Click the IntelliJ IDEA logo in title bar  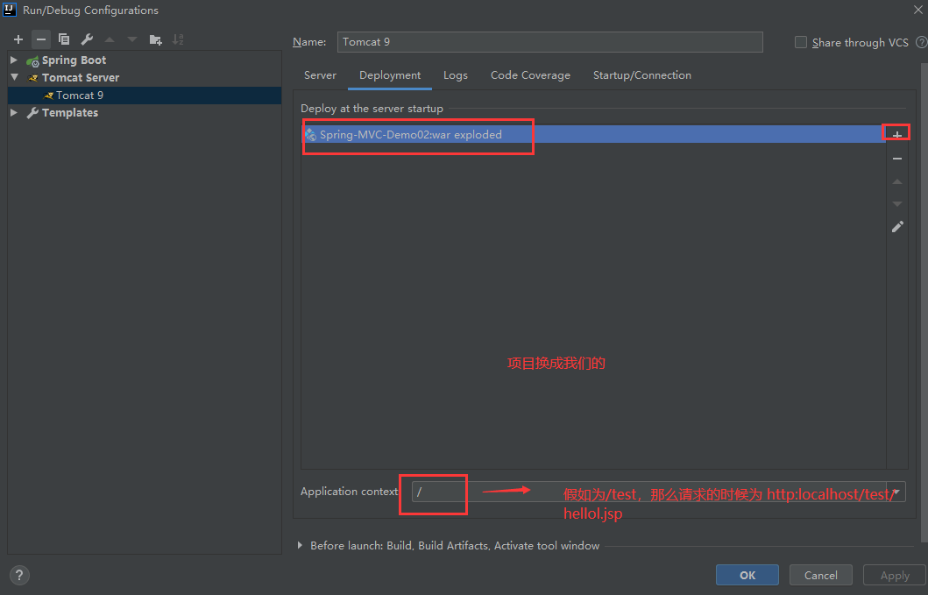coord(10,10)
